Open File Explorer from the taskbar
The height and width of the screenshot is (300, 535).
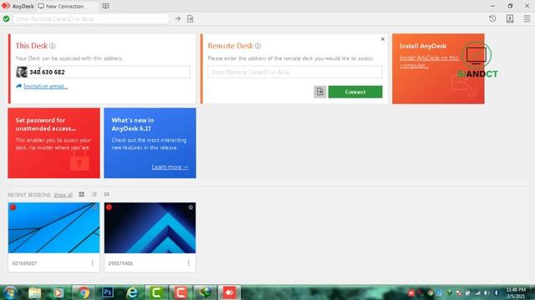35,292
